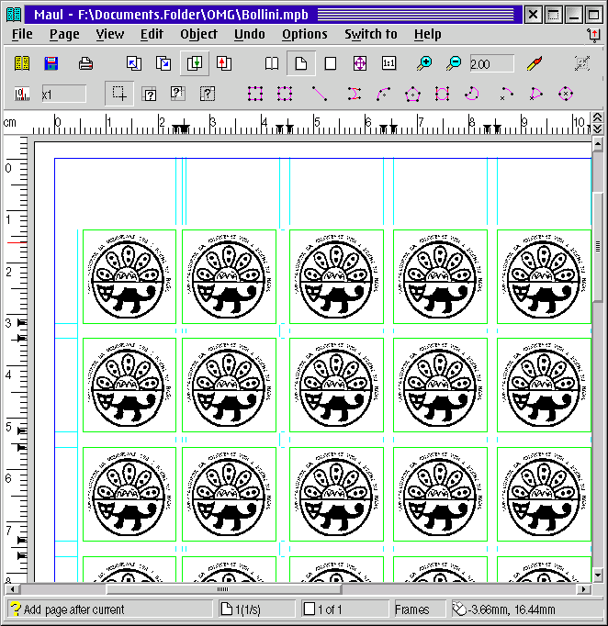608x626 pixels.
Task: Open the Maul window system menu icon
Action: [x=14, y=15]
